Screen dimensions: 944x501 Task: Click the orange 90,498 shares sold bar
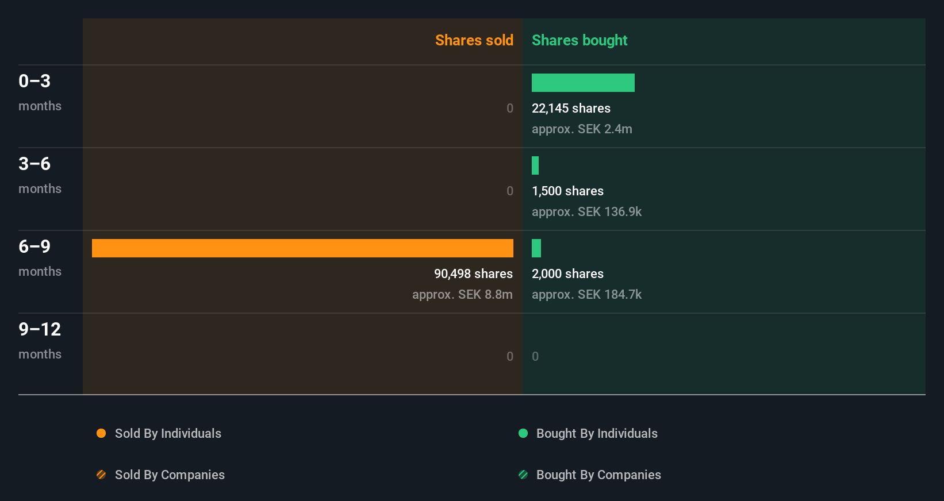[x=302, y=248]
